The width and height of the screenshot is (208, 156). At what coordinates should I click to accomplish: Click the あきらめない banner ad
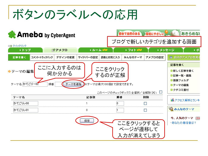click(x=190, y=33)
